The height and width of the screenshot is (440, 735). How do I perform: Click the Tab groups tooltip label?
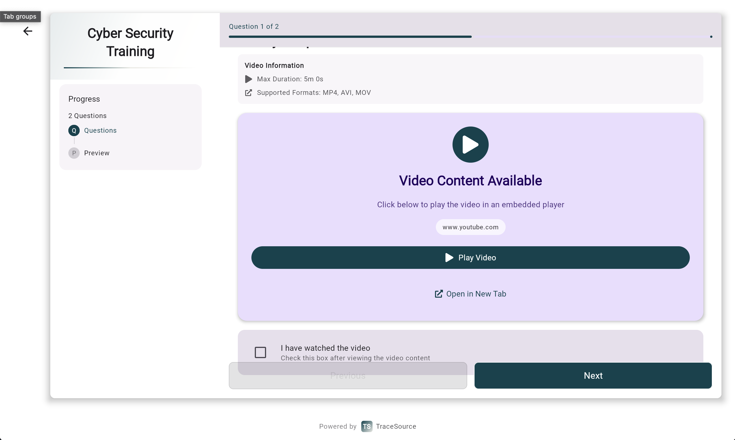[x=20, y=17]
